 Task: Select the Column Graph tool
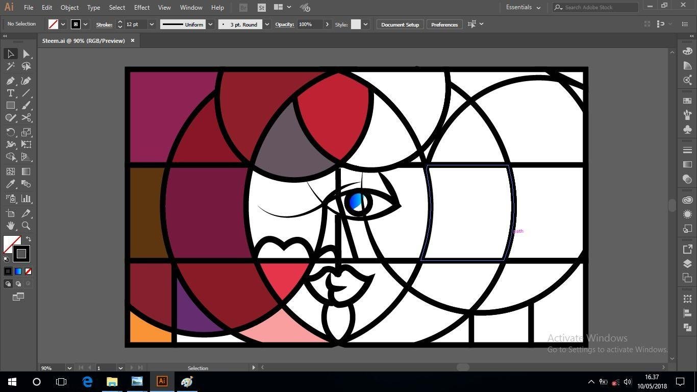(26, 199)
